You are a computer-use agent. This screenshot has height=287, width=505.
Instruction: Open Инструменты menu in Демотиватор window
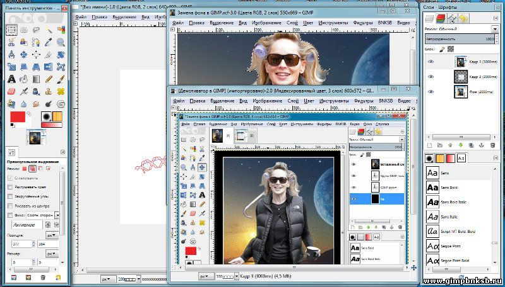pyautogui.click(x=334, y=101)
